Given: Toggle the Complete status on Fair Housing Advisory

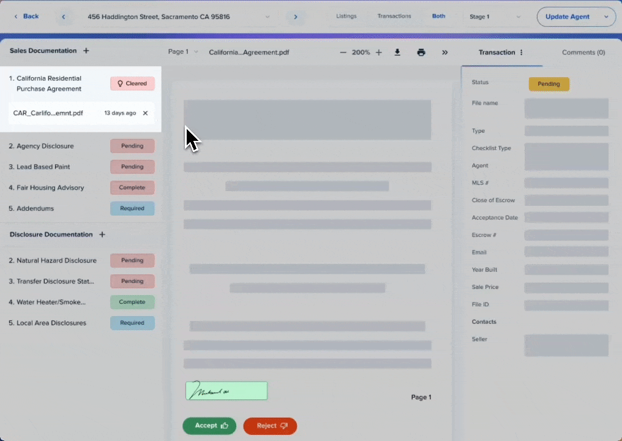Looking at the screenshot, I should [132, 187].
